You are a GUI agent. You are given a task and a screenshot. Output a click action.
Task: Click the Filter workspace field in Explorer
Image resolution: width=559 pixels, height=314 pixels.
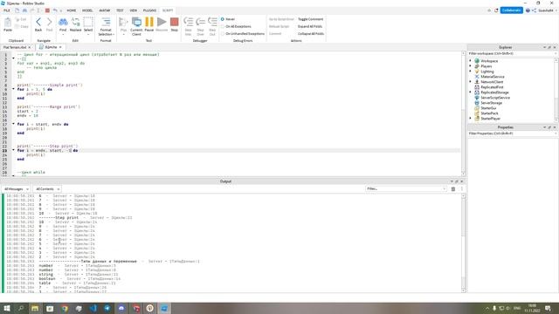pyautogui.click(x=512, y=53)
